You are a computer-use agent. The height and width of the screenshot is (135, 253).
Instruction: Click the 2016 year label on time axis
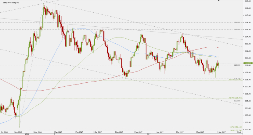(27, 134)
